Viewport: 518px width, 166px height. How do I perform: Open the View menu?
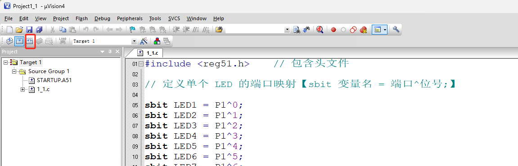click(x=41, y=18)
